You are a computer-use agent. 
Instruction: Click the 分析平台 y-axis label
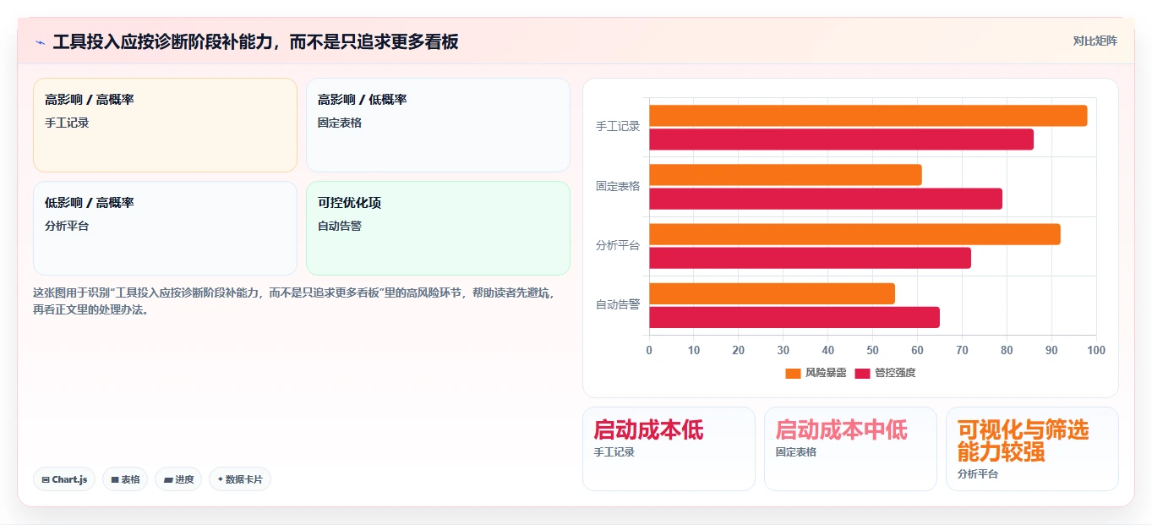pos(618,245)
